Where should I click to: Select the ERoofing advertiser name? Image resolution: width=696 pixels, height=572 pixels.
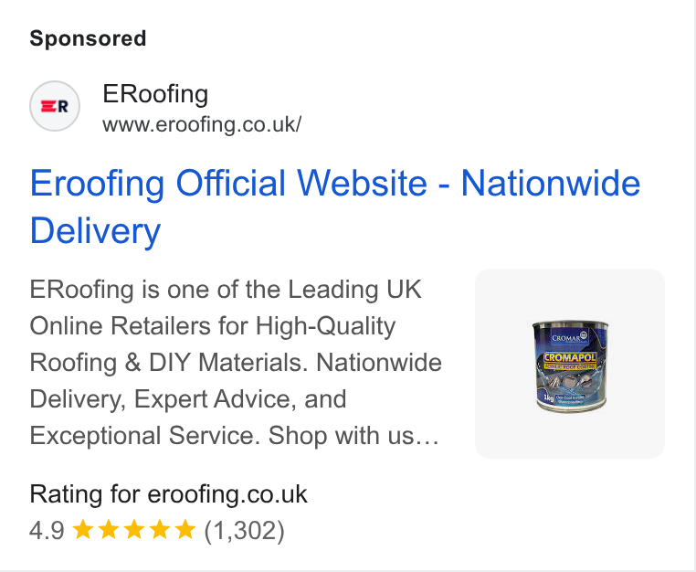click(x=155, y=94)
